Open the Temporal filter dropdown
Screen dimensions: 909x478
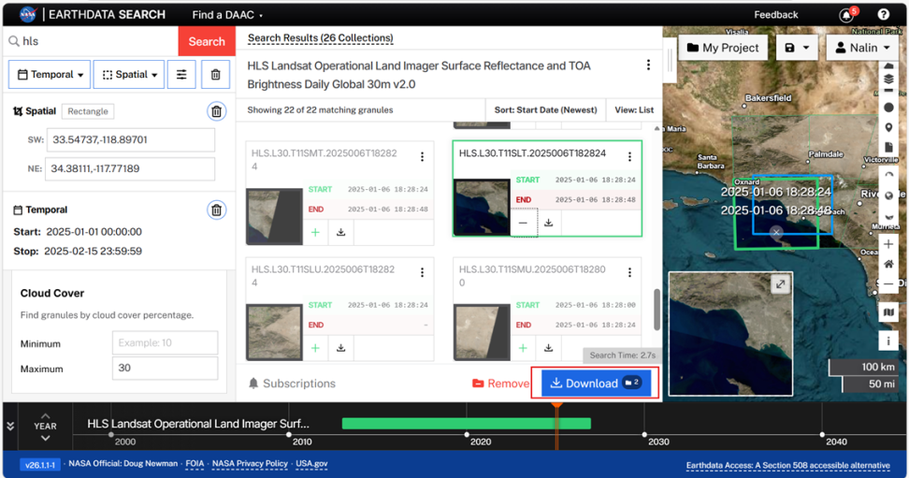(50, 74)
